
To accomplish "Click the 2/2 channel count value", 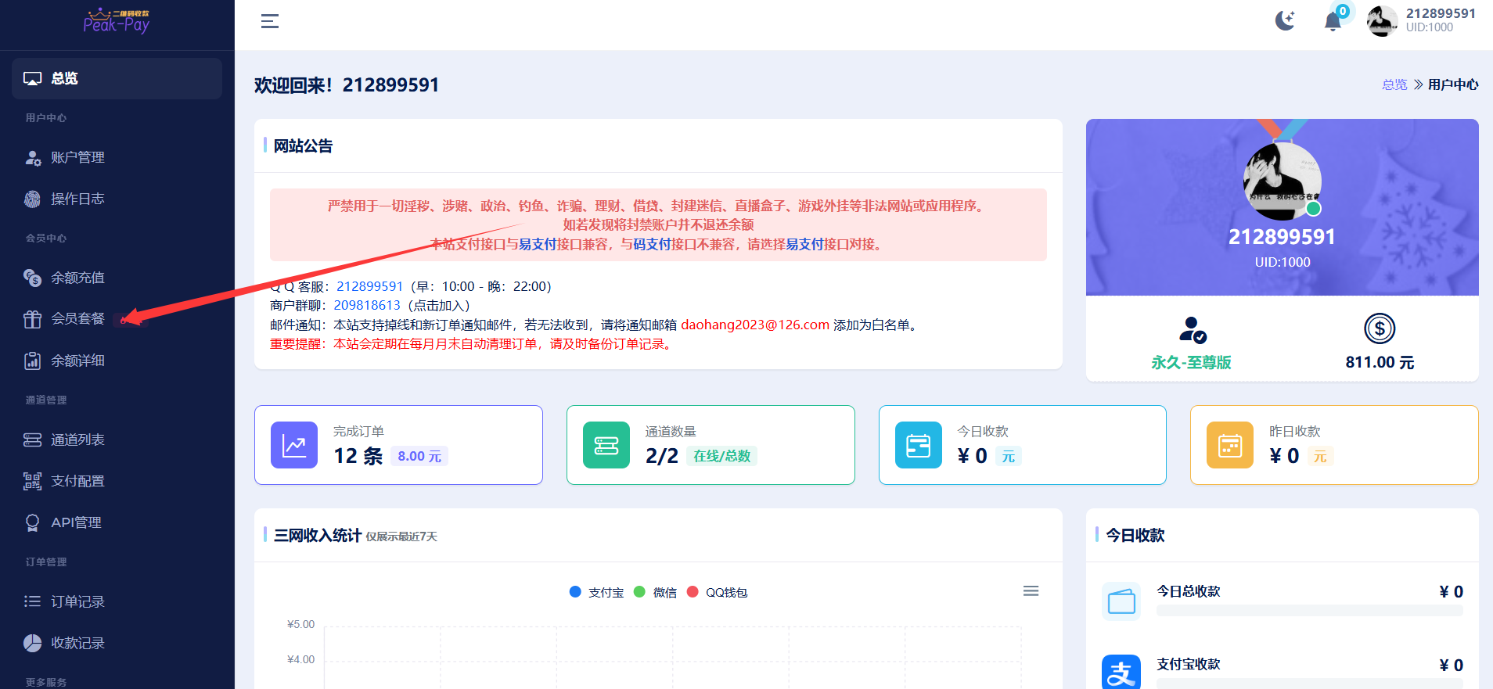I will click(662, 456).
